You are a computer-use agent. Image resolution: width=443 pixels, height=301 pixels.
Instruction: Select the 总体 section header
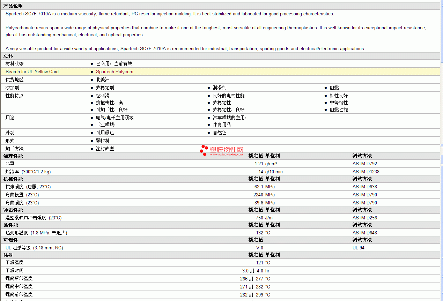[8, 56]
